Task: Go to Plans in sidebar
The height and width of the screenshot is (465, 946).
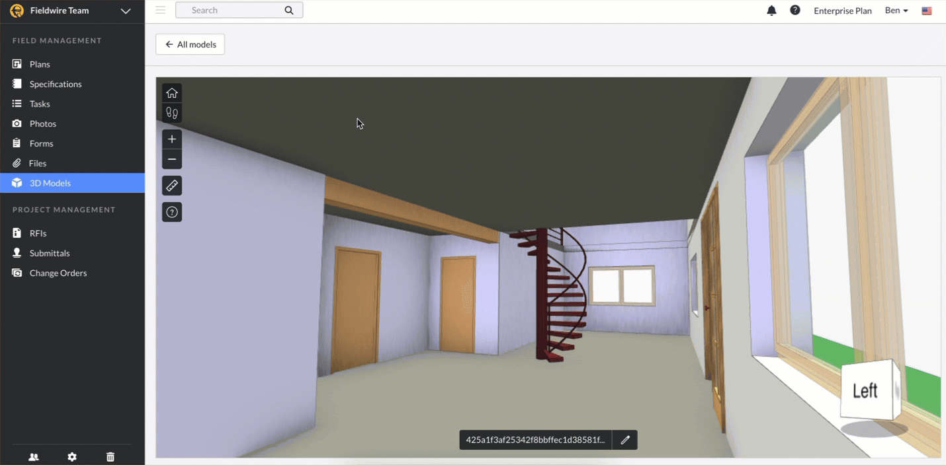Action: pyautogui.click(x=40, y=64)
